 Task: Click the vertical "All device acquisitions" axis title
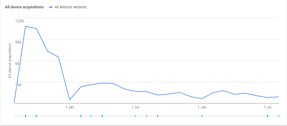[x=10, y=61]
